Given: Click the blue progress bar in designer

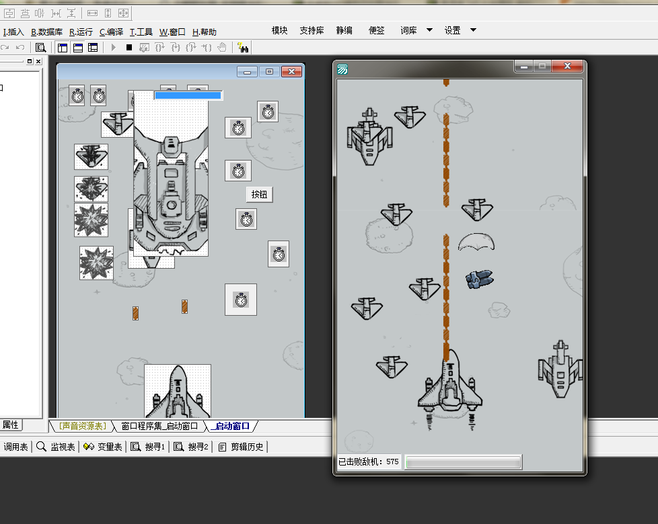Looking at the screenshot, I should tap(188, 95).
